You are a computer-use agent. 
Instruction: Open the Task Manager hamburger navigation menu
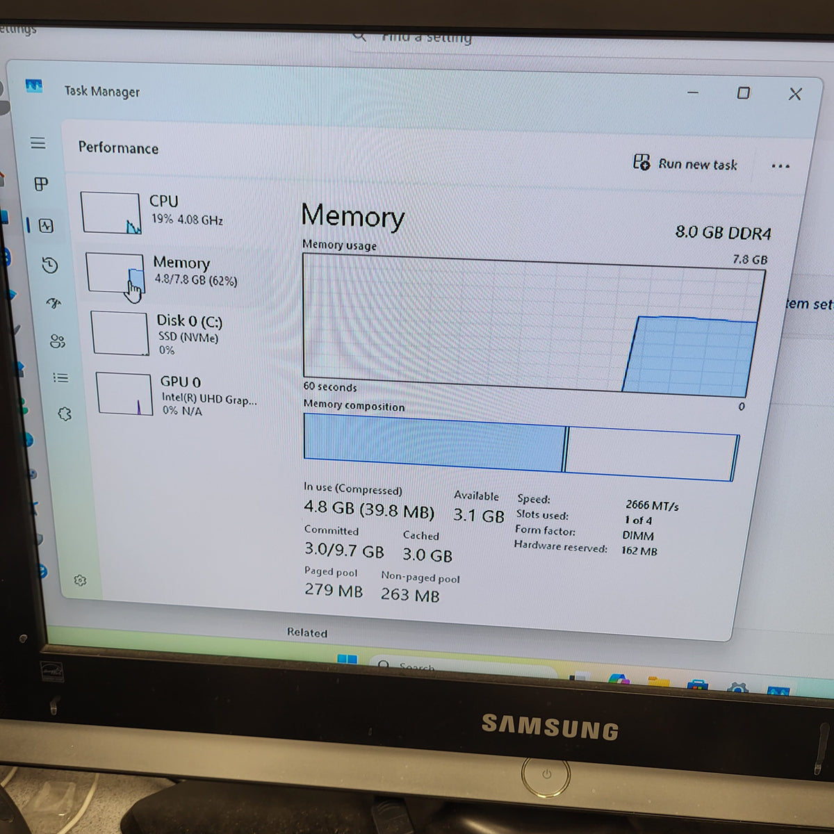coord(38,143)
